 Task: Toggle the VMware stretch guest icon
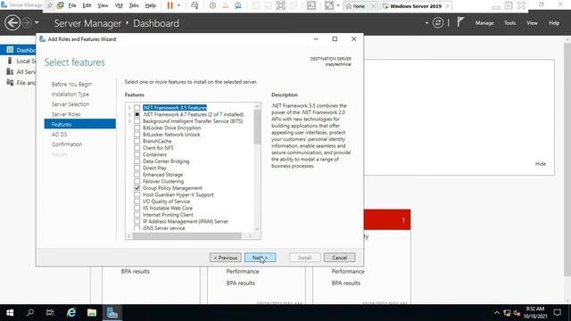pyautogui.click(x=329, y=5)
